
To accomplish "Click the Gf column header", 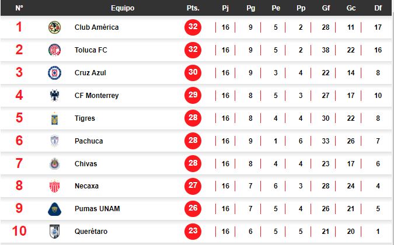I will tap(325, 8).
